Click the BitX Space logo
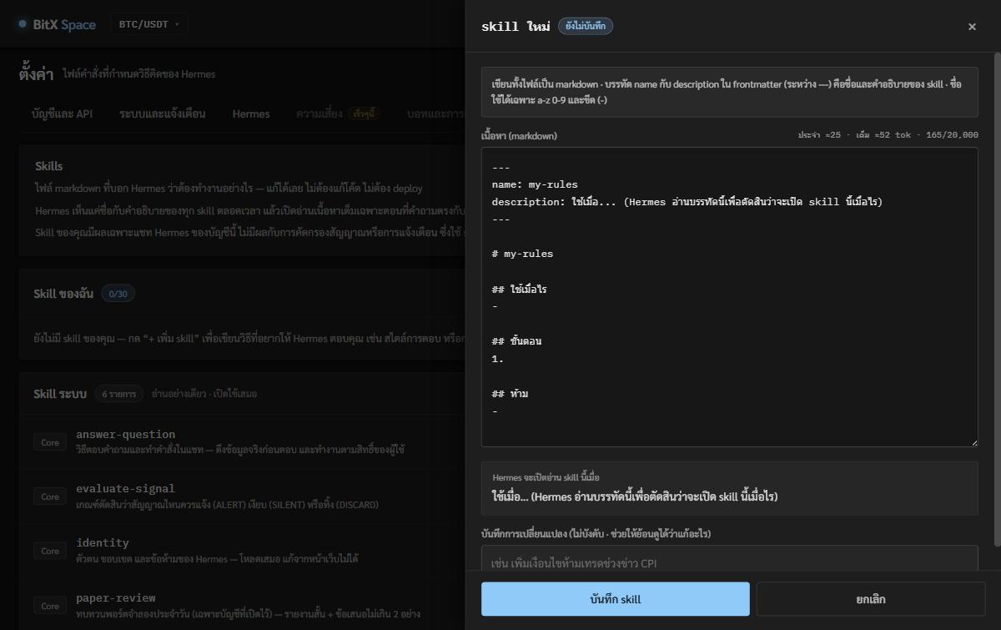The image size is (1001, 630). tap(56, 24)
